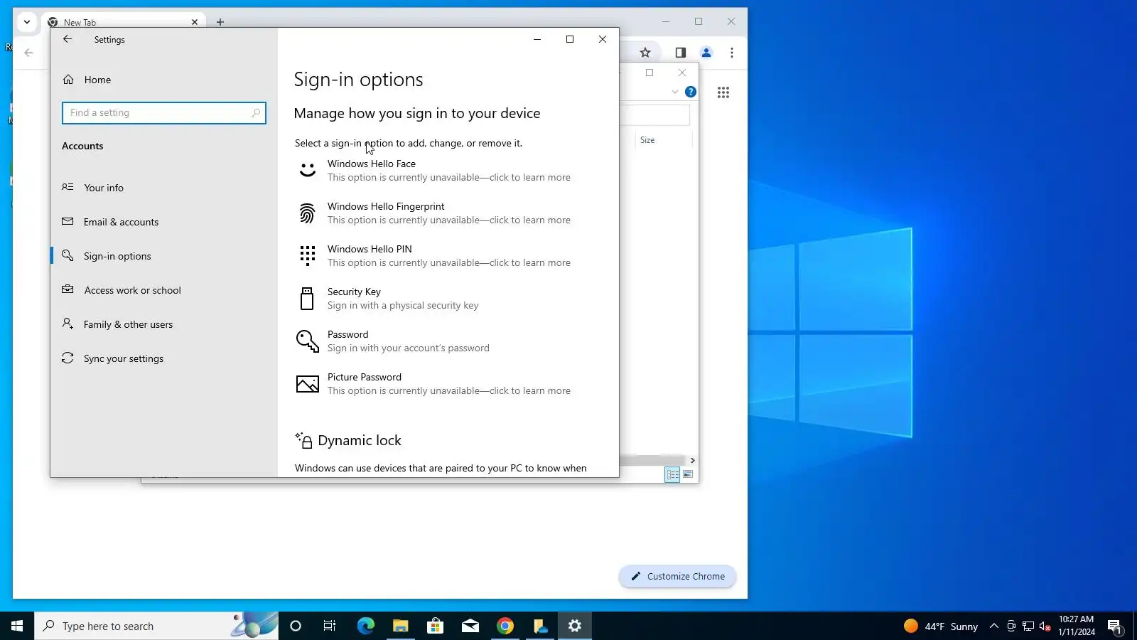Click the Find a setting search box
The height and width of the screenshot is (640, 1137).
click(x=163, y=112)
